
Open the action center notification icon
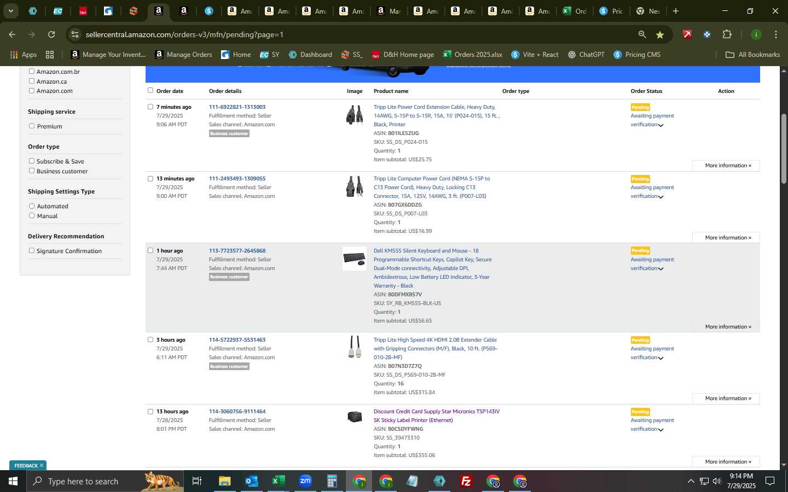770,481
